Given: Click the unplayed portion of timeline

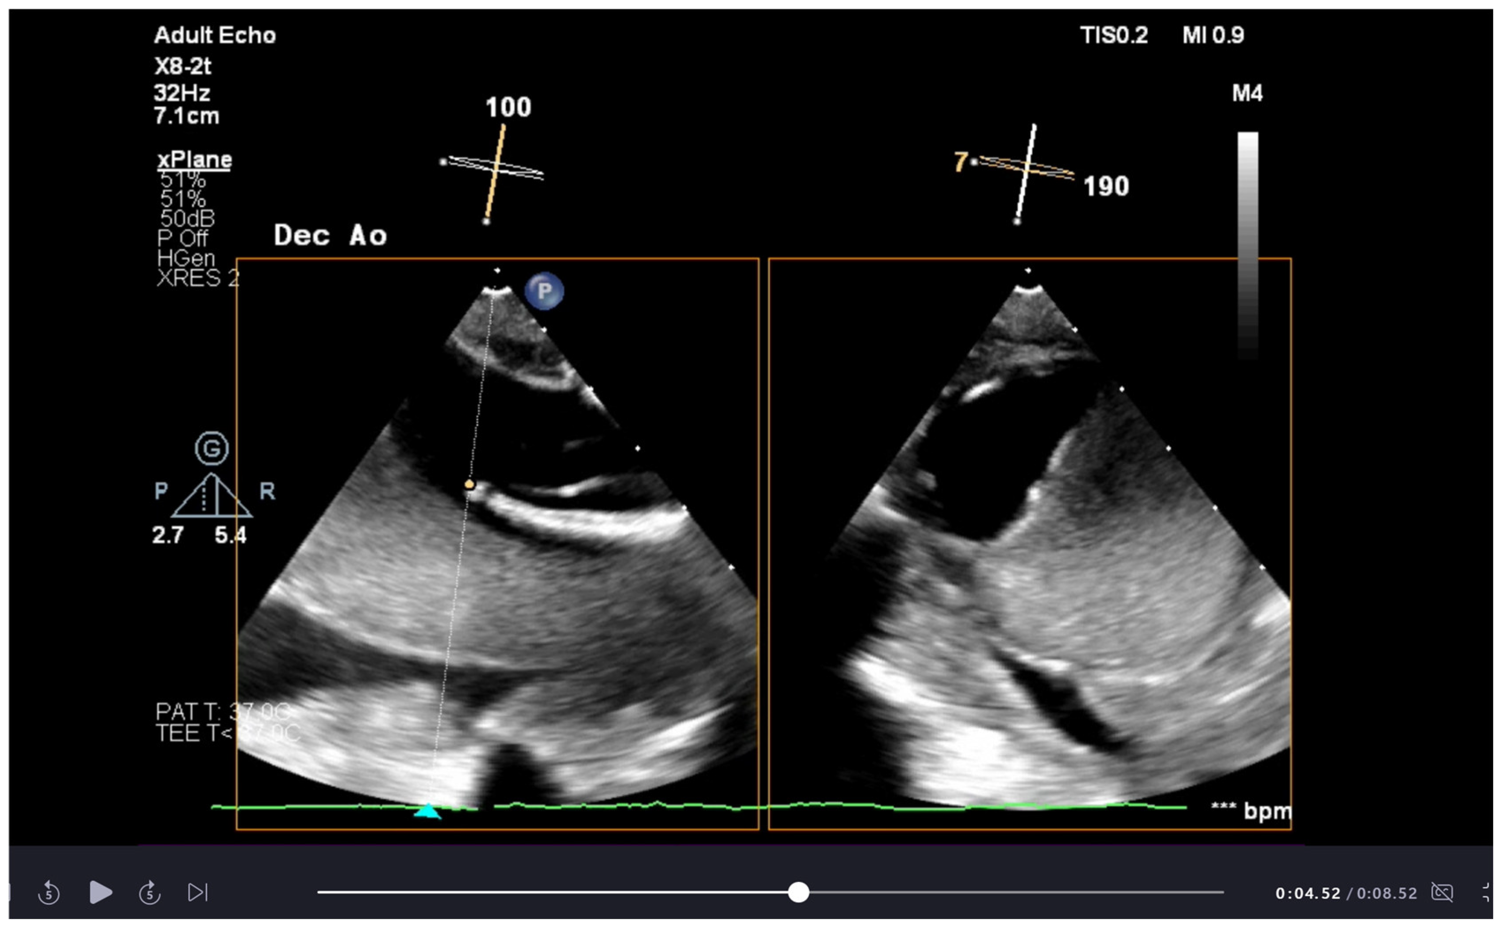Looking at the screenshot, I should pyautogui.click(x=1016, y=892).
